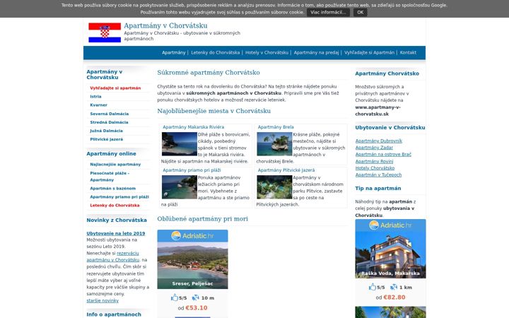Open Sreser, Pelješac apartment photo
Image resolution: width=509 pixels, height=318 pixels.
pos(192,266)
